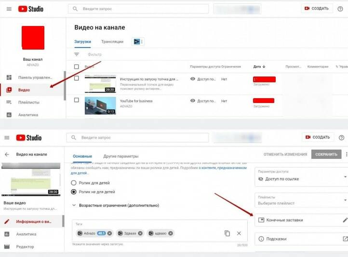Screen dimensions: 348x257
Task: Click Аналитика icon in bottom sidebar
Action: [7, 234]
